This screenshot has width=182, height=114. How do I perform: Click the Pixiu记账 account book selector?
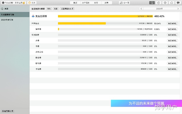point(13,3)
